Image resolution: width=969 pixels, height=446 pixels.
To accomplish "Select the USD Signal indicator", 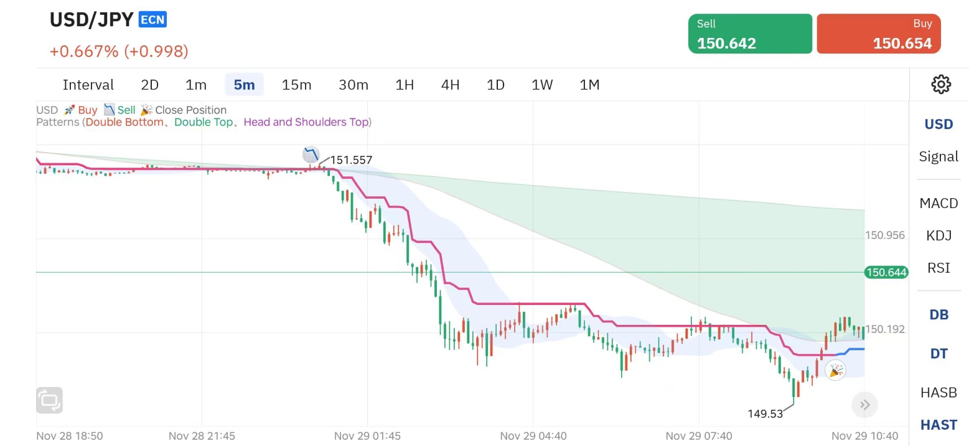I will 939,140.
